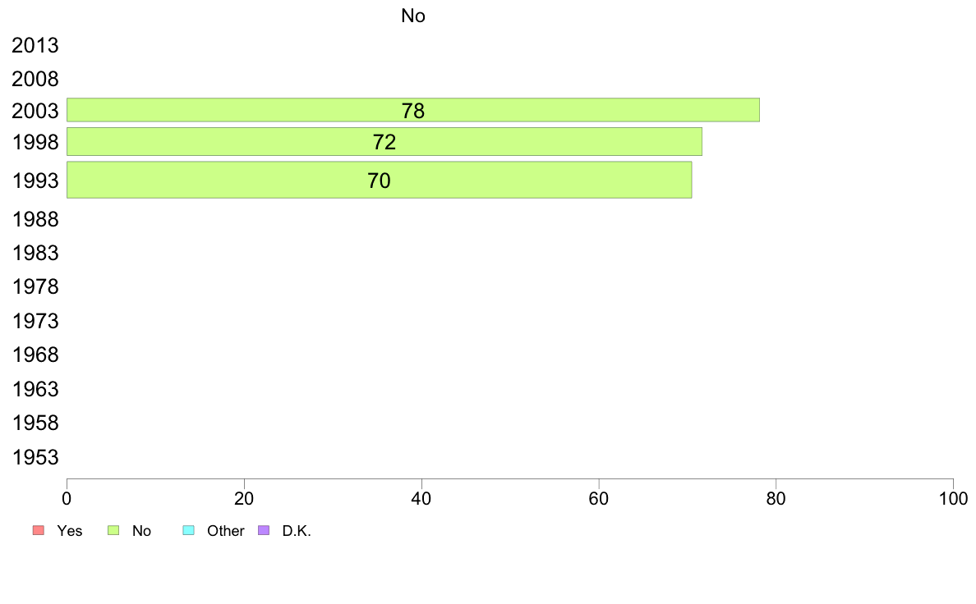Click the Yes legend text
This screenshot has height=604, width=976.
tap(70, 531)
